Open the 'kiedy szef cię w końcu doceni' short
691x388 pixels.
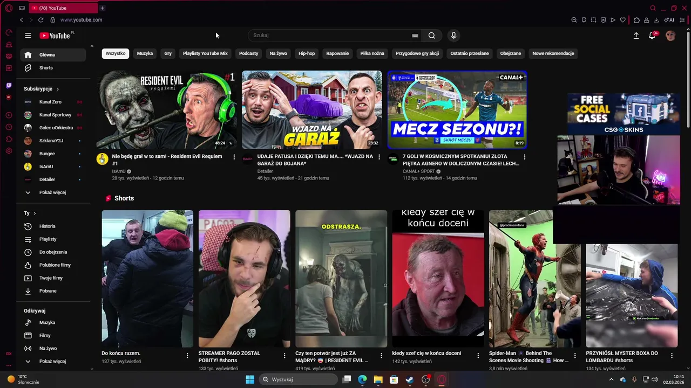click(x=438, y=279)
